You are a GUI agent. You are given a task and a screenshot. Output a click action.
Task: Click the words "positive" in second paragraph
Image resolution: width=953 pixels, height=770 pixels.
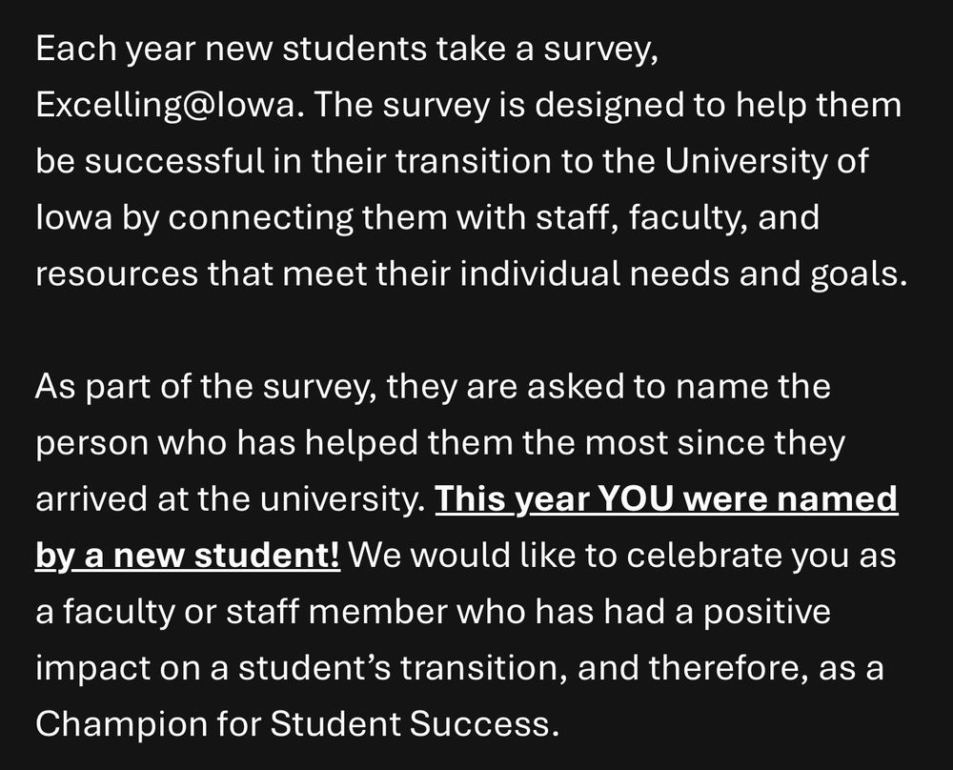(767, 613)
